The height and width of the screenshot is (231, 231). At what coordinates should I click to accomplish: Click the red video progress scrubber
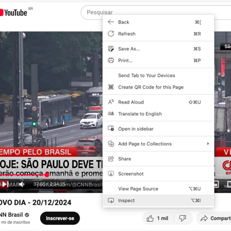click(x=47, y=175)
